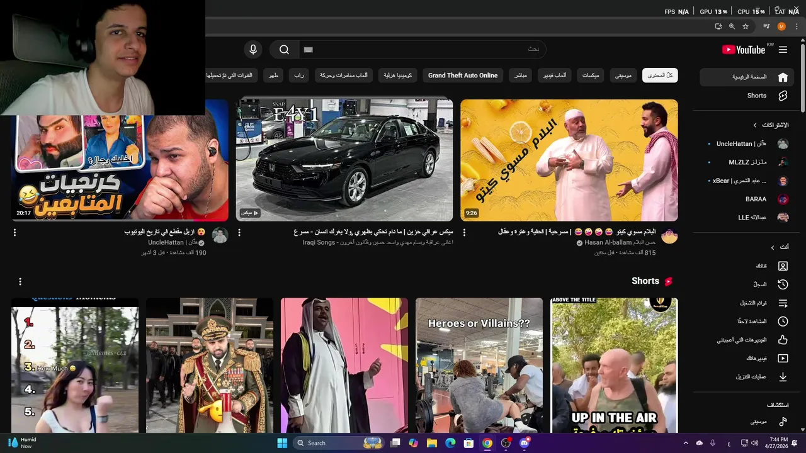Expand the You (أنت) section
The image size is (806, 453).
[780, 247]
